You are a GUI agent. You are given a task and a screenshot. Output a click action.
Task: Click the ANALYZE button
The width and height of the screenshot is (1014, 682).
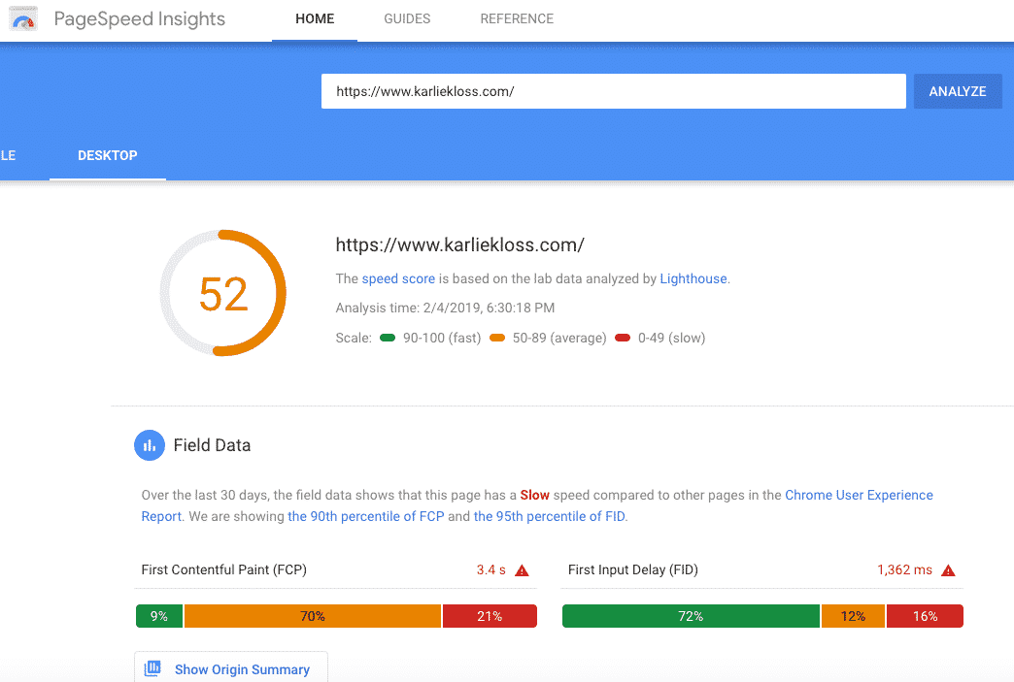coord(958,92)
